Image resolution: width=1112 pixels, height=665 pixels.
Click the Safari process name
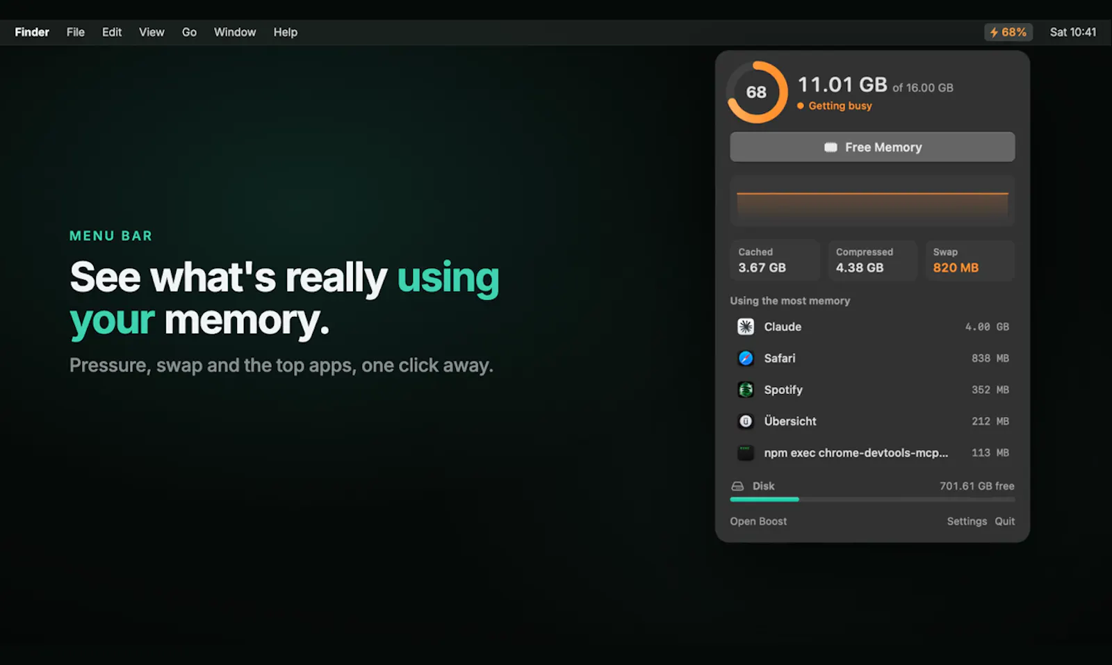point(780,358)
